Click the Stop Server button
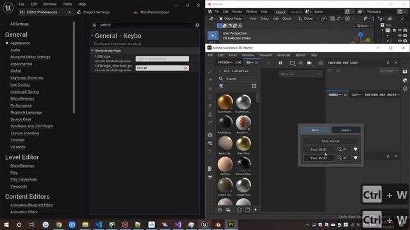The height and width of the screenshot is (230, 410). click(331, 141)
